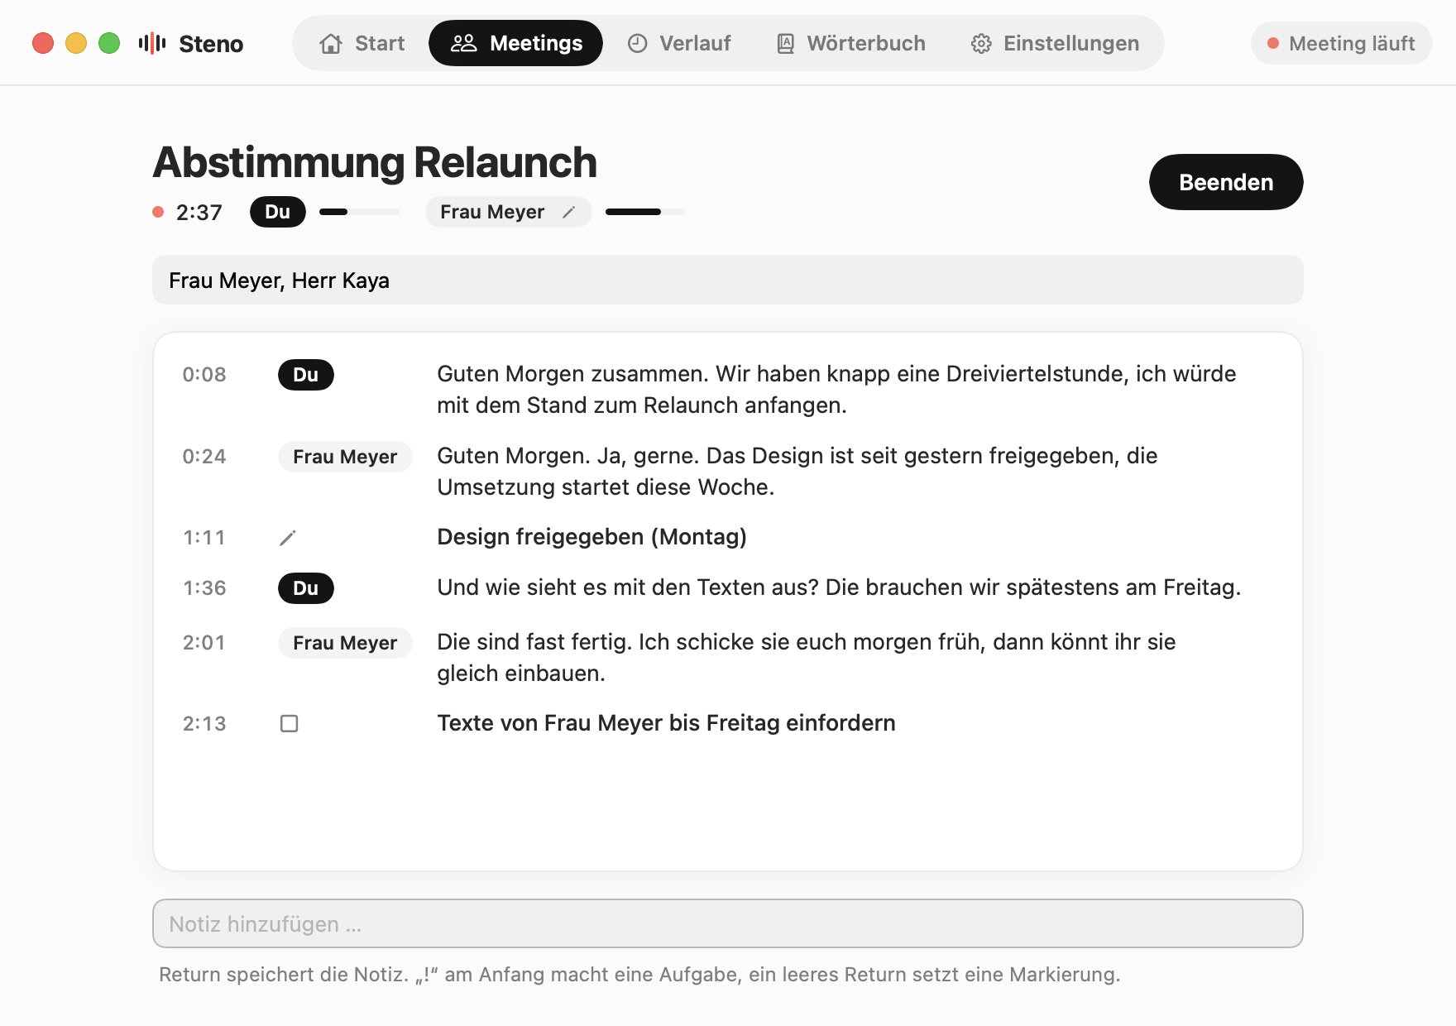Click the Meeting läuft status indicator
The width and height of the screenshot is (1456, 1026).
click(1341, 43)
